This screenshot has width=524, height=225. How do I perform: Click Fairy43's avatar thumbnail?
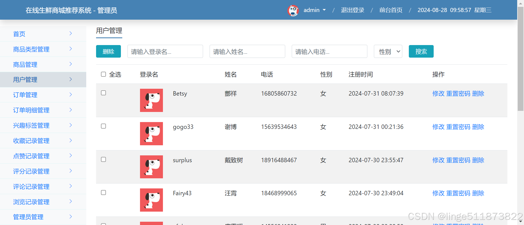pos(151,200)
